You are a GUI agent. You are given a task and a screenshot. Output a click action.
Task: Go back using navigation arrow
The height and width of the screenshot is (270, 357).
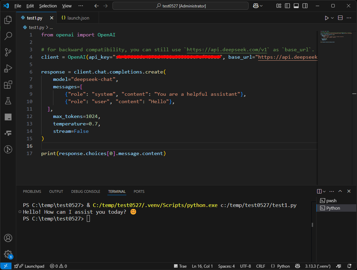97,6
